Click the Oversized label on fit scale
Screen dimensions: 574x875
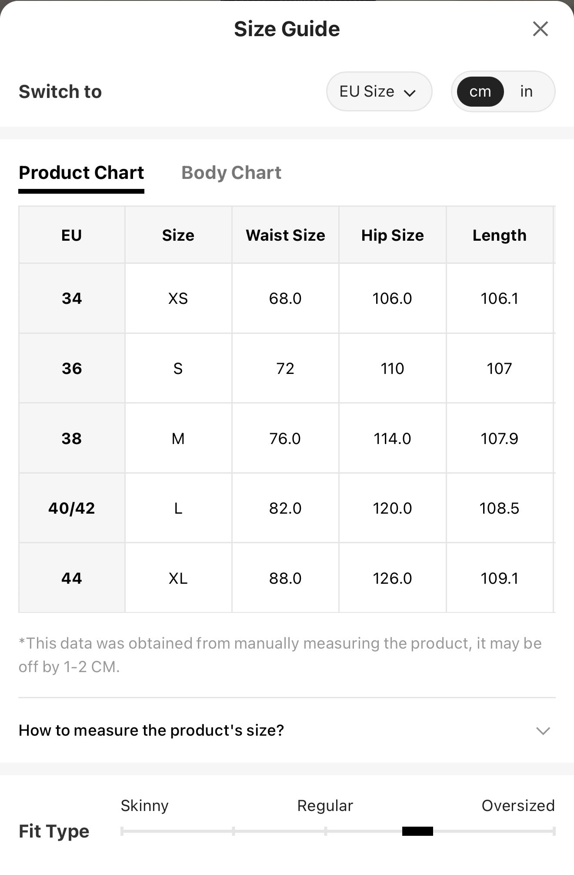click(x=518, y=805)
